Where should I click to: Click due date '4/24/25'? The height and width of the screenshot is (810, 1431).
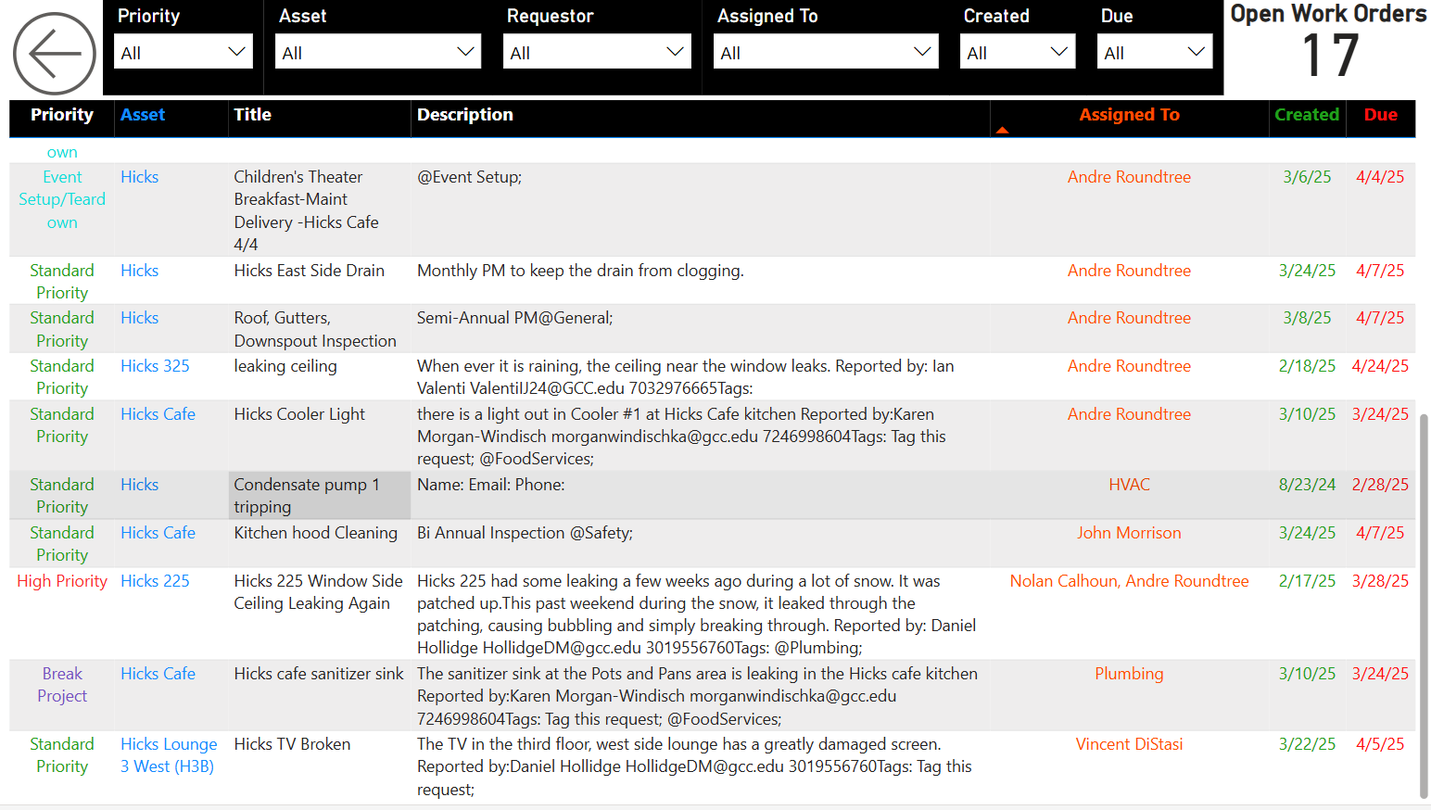tap(1380, 366)
